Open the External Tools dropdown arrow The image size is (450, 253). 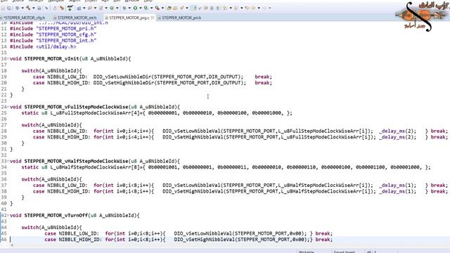[162, 8]
